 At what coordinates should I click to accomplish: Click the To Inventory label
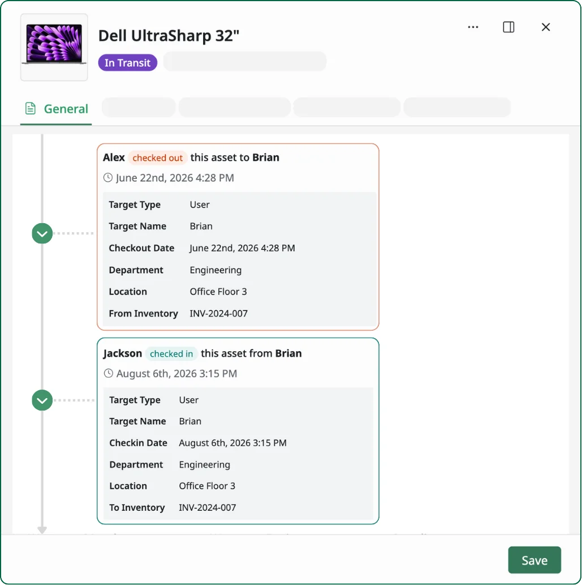(137, 507)
